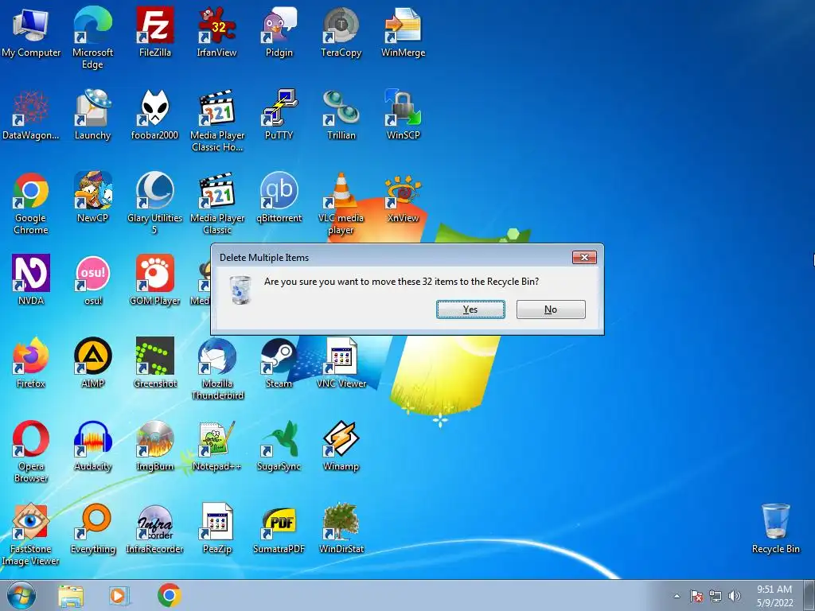
Task: Open the network status tray icon
Action: [x=716, y=597]
